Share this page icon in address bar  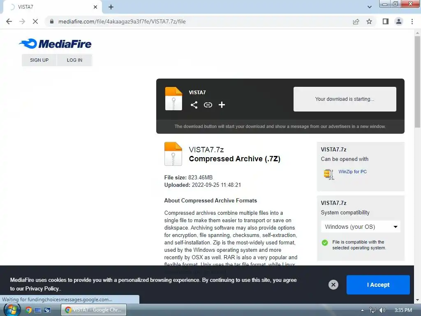coord(356,21)
